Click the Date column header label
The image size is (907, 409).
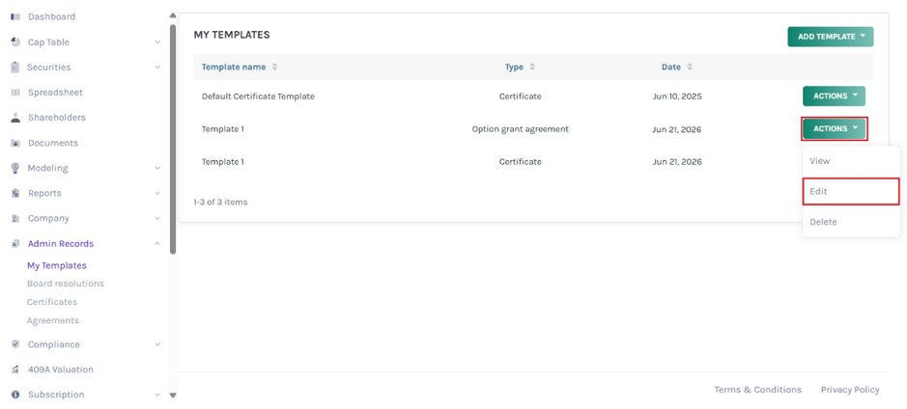coord(671,67)
